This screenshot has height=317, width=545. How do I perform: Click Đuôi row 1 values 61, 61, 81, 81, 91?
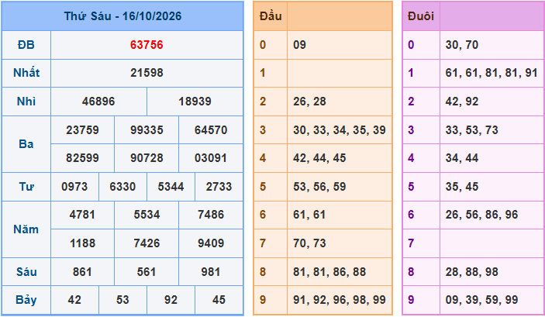tap(492, 73)
